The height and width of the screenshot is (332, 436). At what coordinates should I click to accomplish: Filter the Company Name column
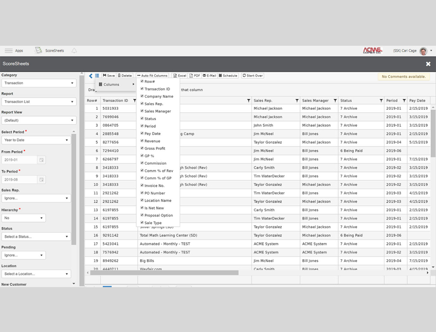coord(249,101)
